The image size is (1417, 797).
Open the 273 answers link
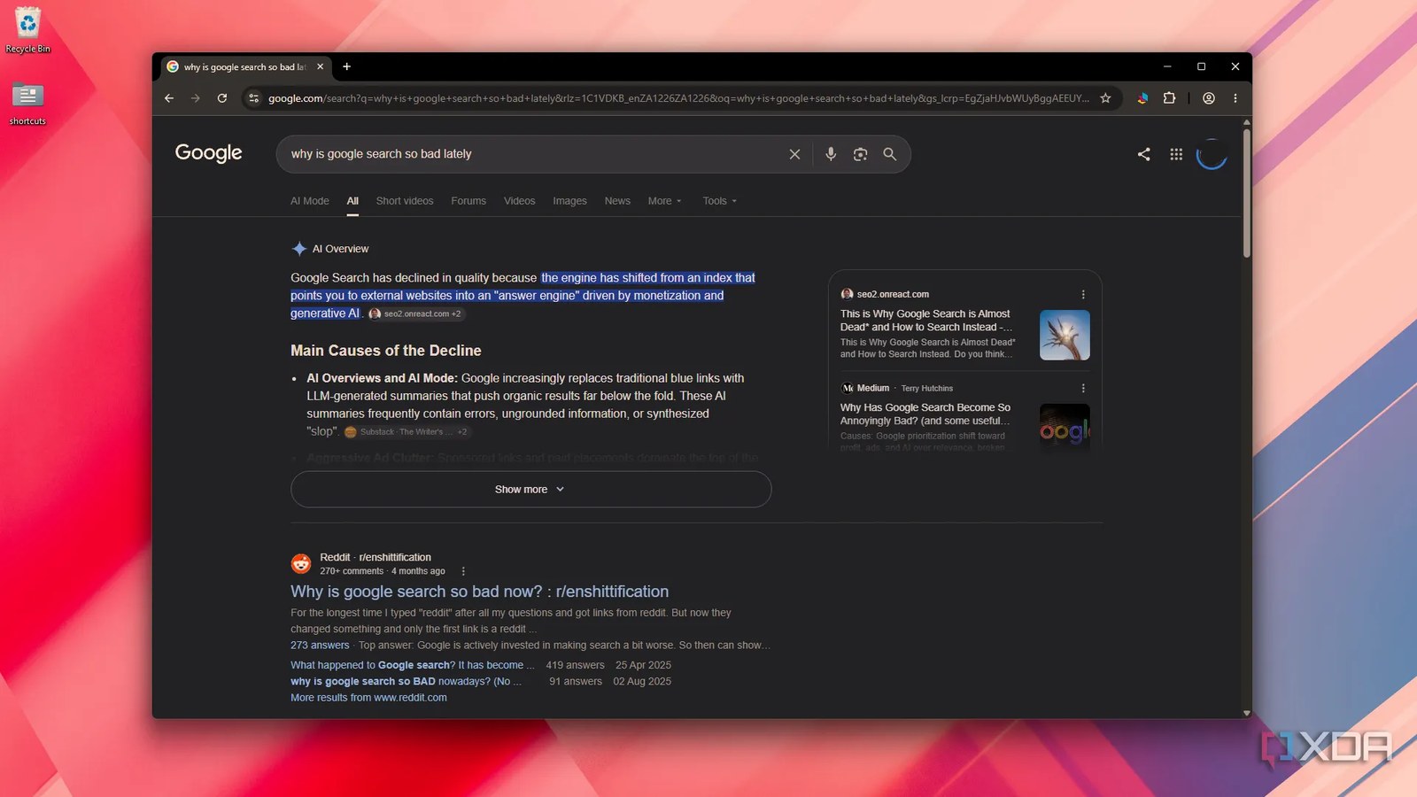pyautogui.click(x=320, y=646)
